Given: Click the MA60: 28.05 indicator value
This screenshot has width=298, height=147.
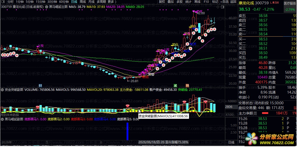Looking at the screenshot, I should (x=135, y=7).
